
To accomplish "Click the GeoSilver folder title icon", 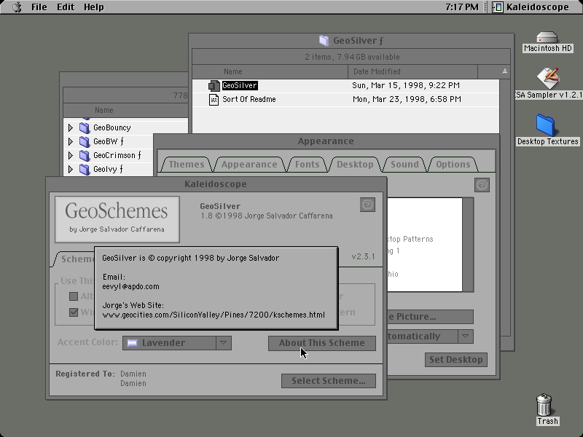I will pos(324,41).
